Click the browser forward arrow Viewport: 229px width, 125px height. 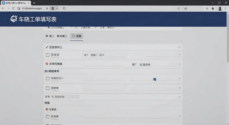[8, 9]
